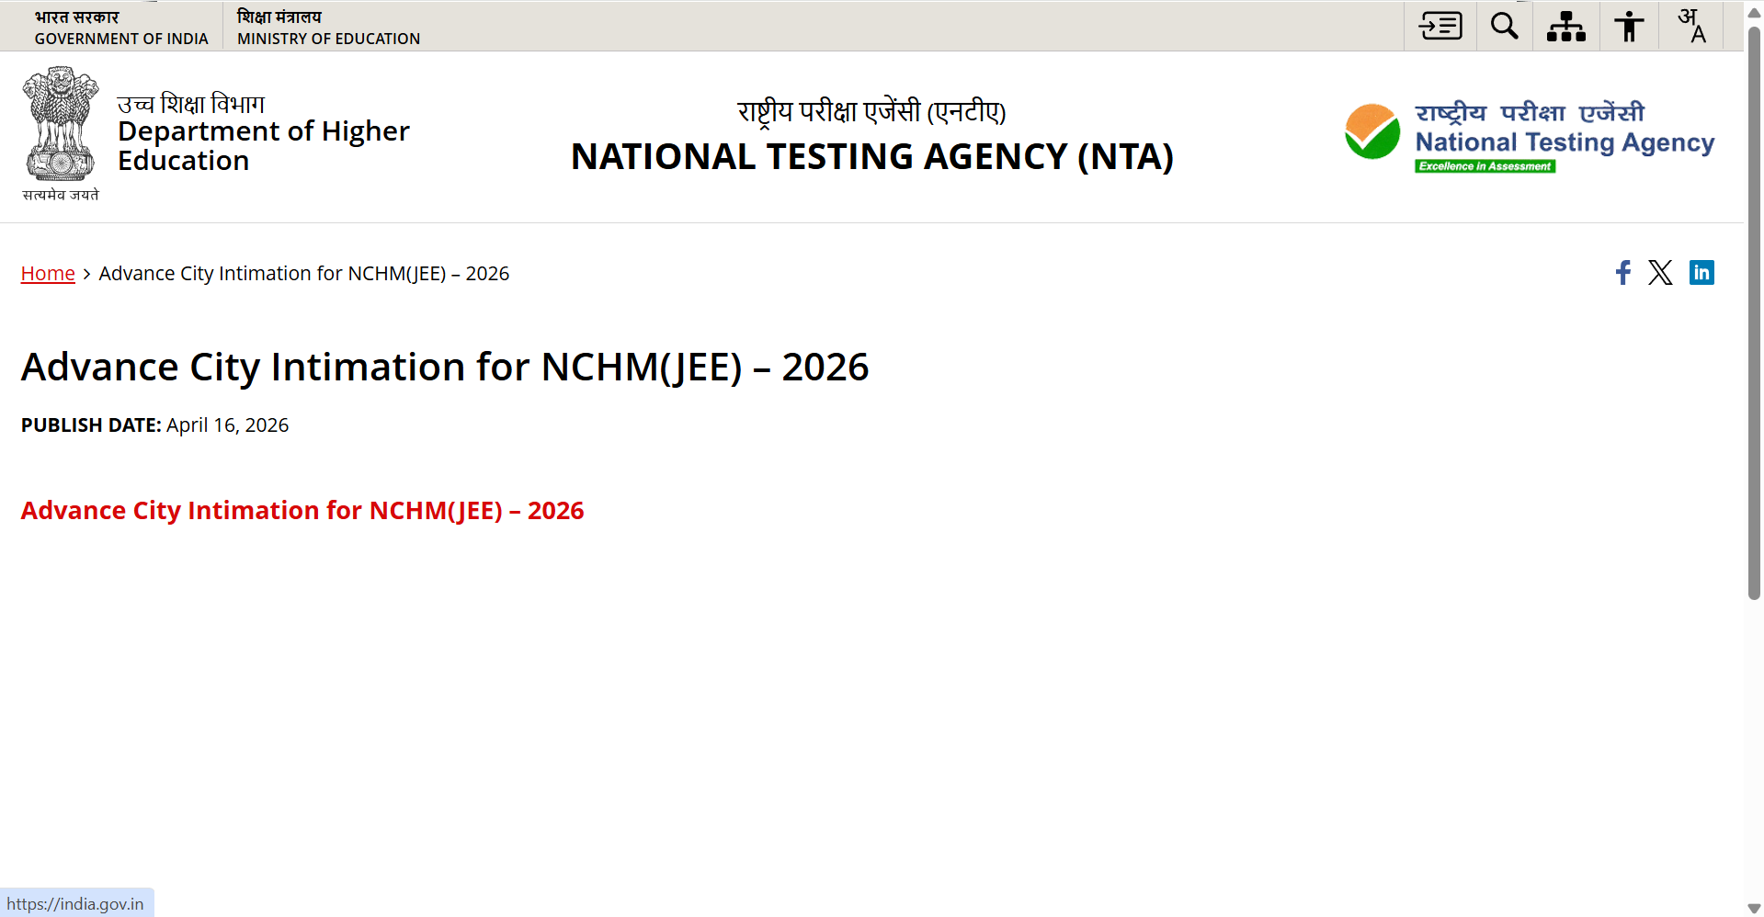Share page on X
This screenshot has width=1764, height=917.
point(1660,272)
